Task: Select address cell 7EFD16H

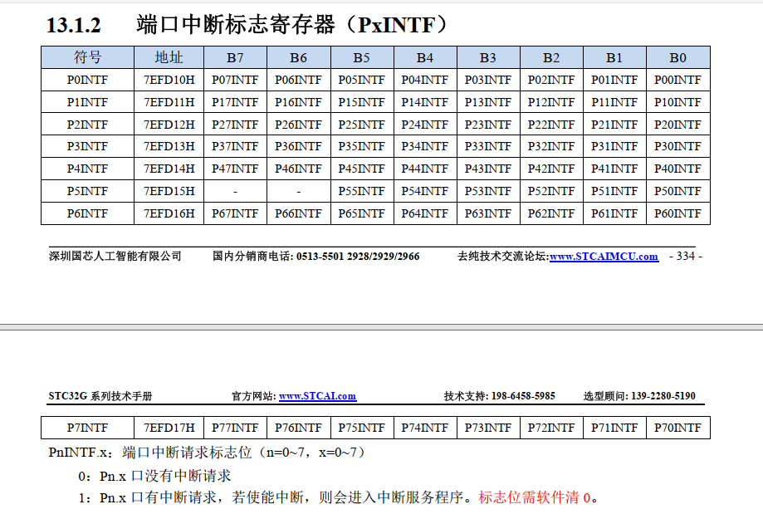Action: (x=169, y=213)
